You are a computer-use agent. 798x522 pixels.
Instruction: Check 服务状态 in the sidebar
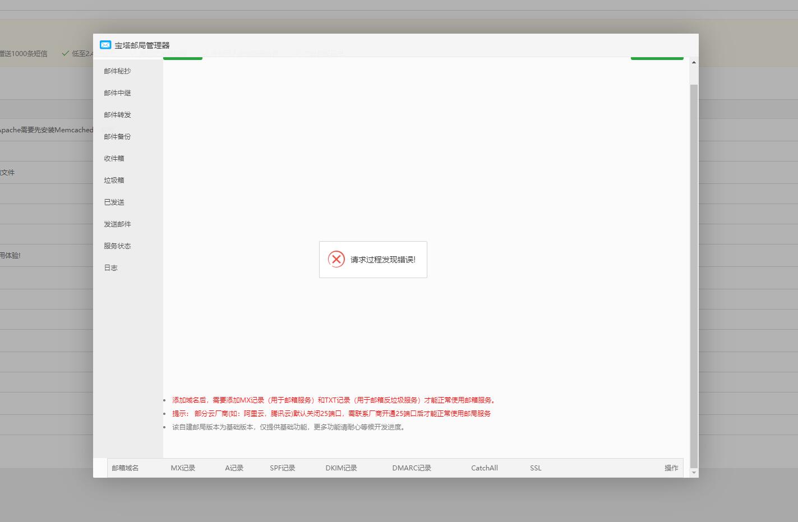click(x=117, y=246)
